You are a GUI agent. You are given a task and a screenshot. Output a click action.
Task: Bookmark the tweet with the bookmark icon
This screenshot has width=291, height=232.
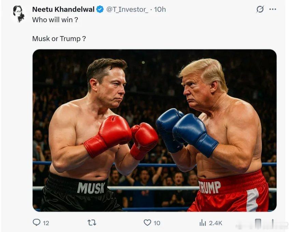point(258,223)
